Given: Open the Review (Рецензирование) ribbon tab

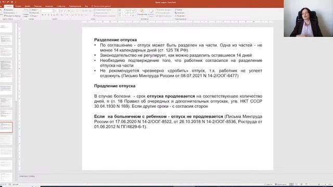Looking at the screenshot, I should [75, 6].
